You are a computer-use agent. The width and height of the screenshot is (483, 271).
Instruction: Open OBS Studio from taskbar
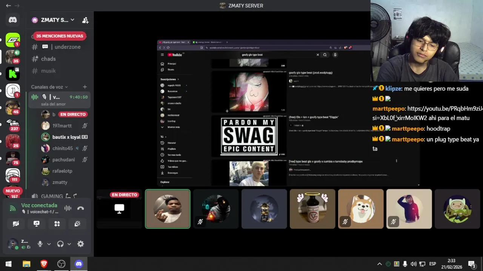61,264
